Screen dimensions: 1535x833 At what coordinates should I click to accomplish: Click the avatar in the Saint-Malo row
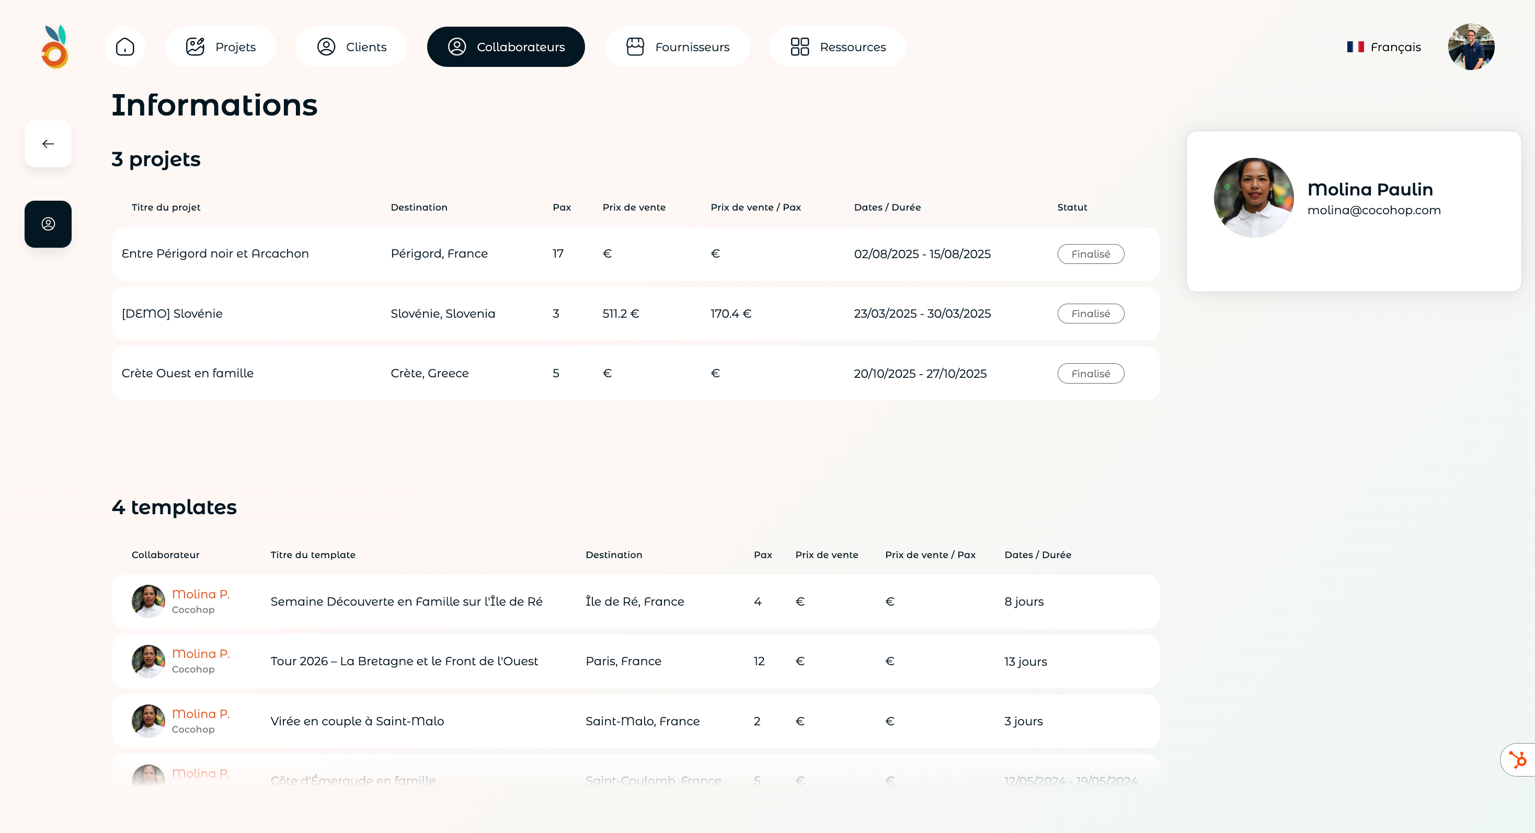(148, 721)
